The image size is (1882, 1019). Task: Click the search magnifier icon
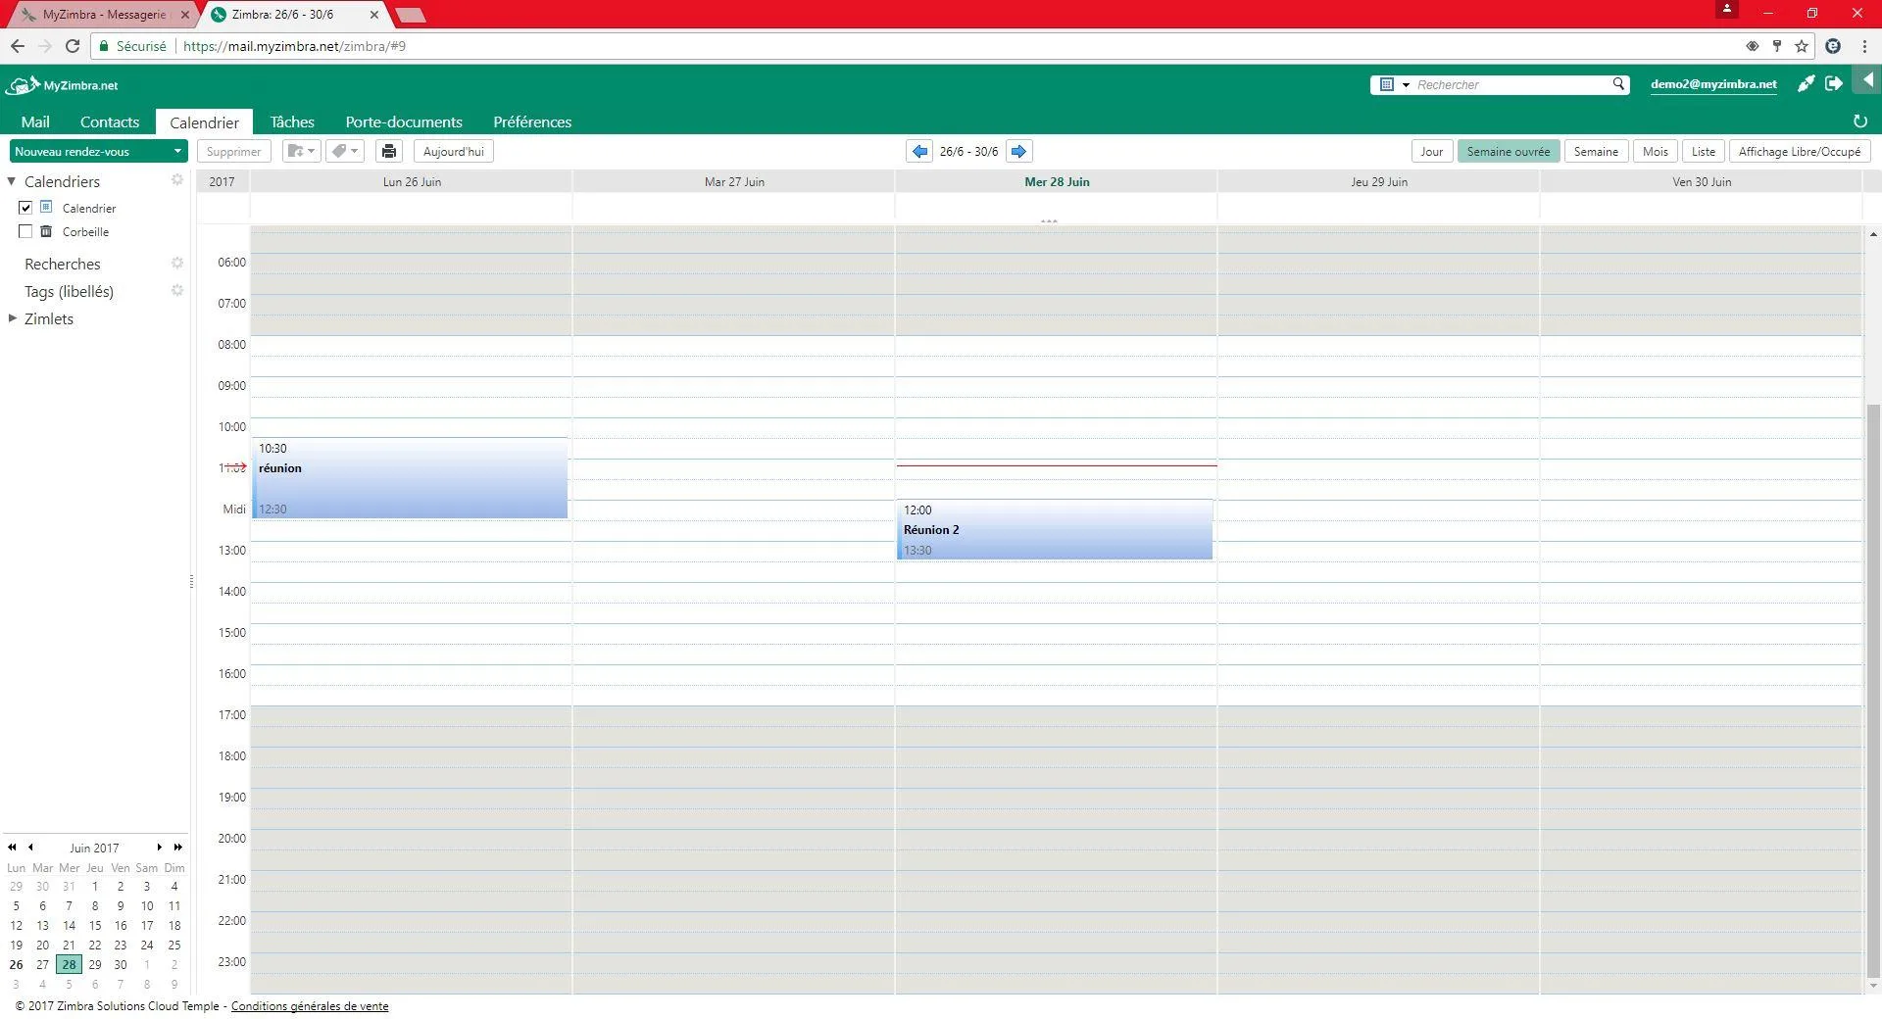1618,84
